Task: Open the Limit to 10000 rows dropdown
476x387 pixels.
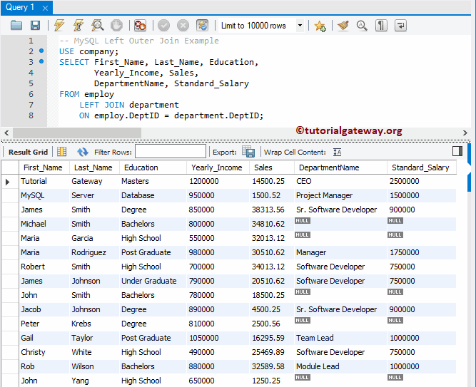Action: (x=299, y=26)
